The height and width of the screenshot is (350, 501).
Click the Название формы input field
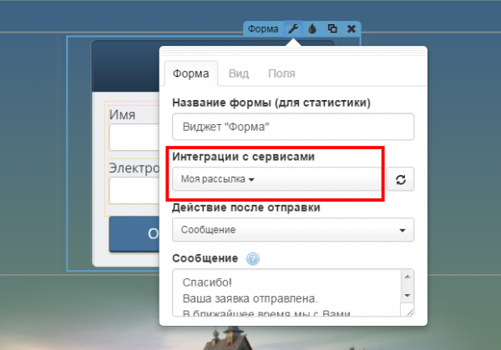292,127
